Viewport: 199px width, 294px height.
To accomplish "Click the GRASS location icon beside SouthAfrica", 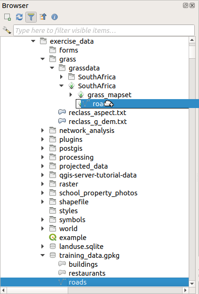I will [x=72, y=85].
